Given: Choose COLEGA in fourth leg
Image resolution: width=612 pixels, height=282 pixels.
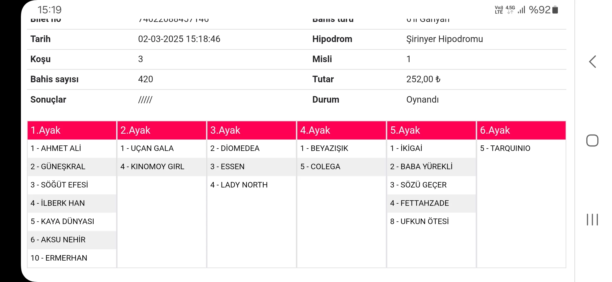Looking at the screenshot, I should pos(320,167).
